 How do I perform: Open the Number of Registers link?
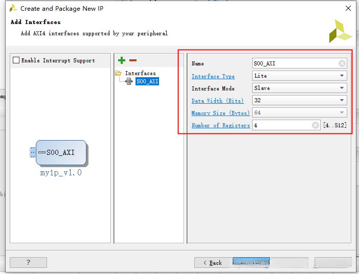tap(221, 125)
